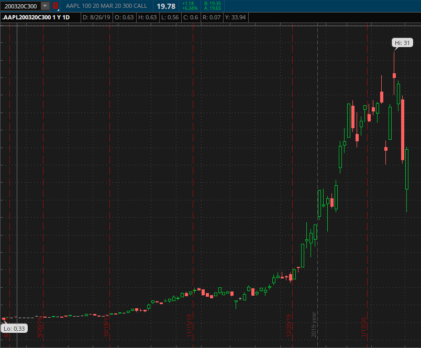Click the Lo: 0.33 price bubble
The image size is (421, 348).
click(14, 329)
